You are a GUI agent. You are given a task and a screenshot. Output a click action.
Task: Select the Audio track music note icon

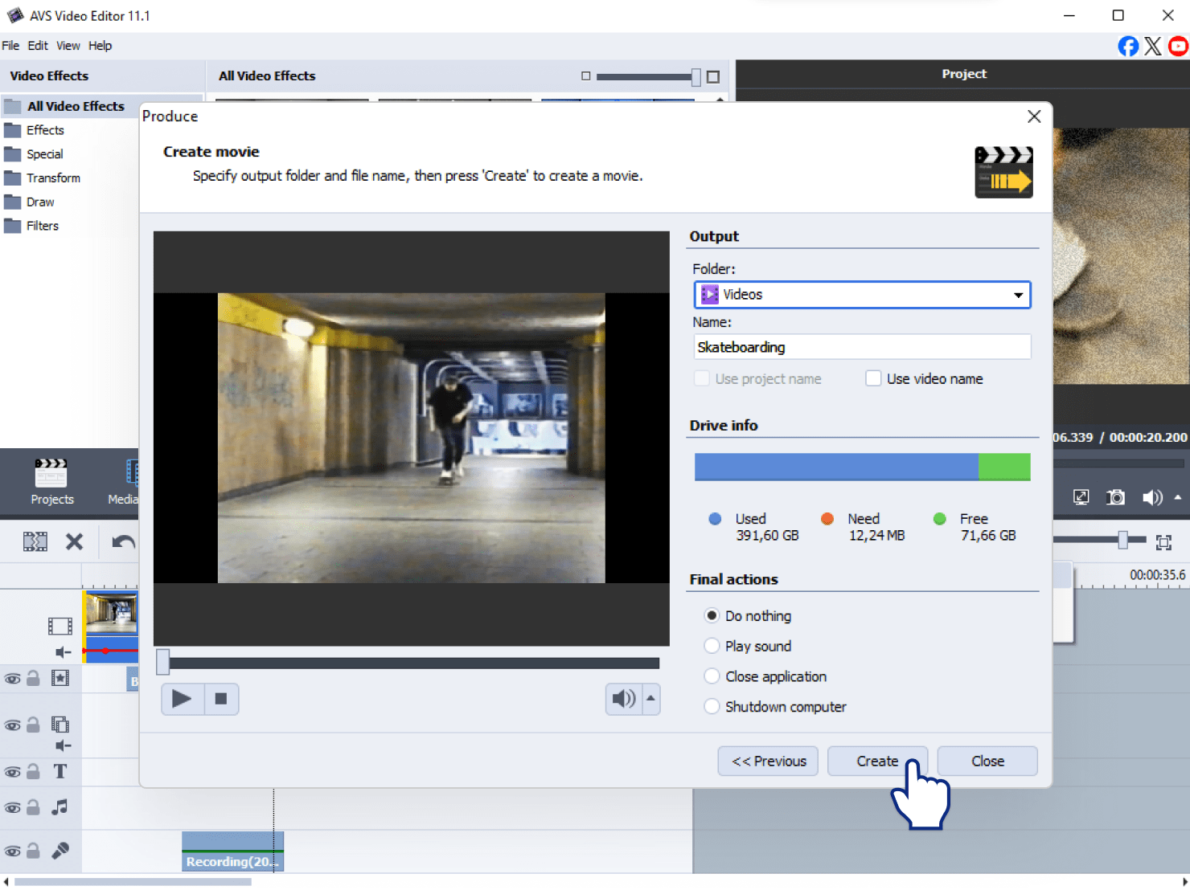click(60, 807)
